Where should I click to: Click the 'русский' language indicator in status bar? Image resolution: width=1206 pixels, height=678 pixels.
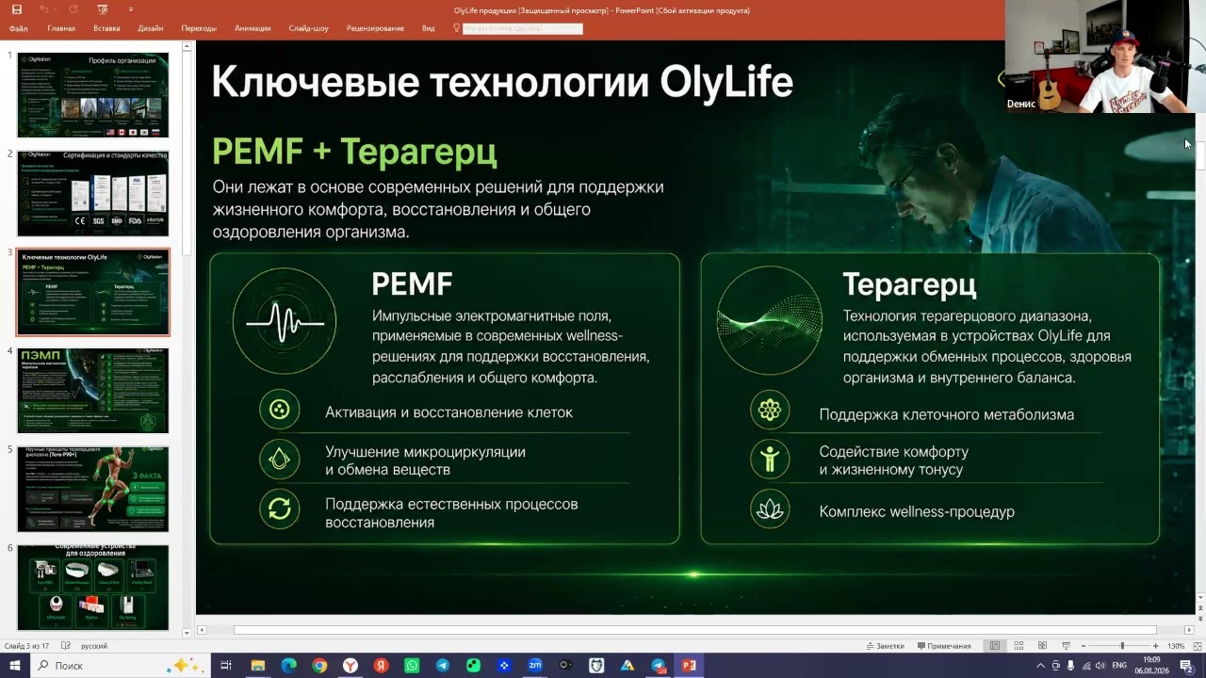coord(94,646)
